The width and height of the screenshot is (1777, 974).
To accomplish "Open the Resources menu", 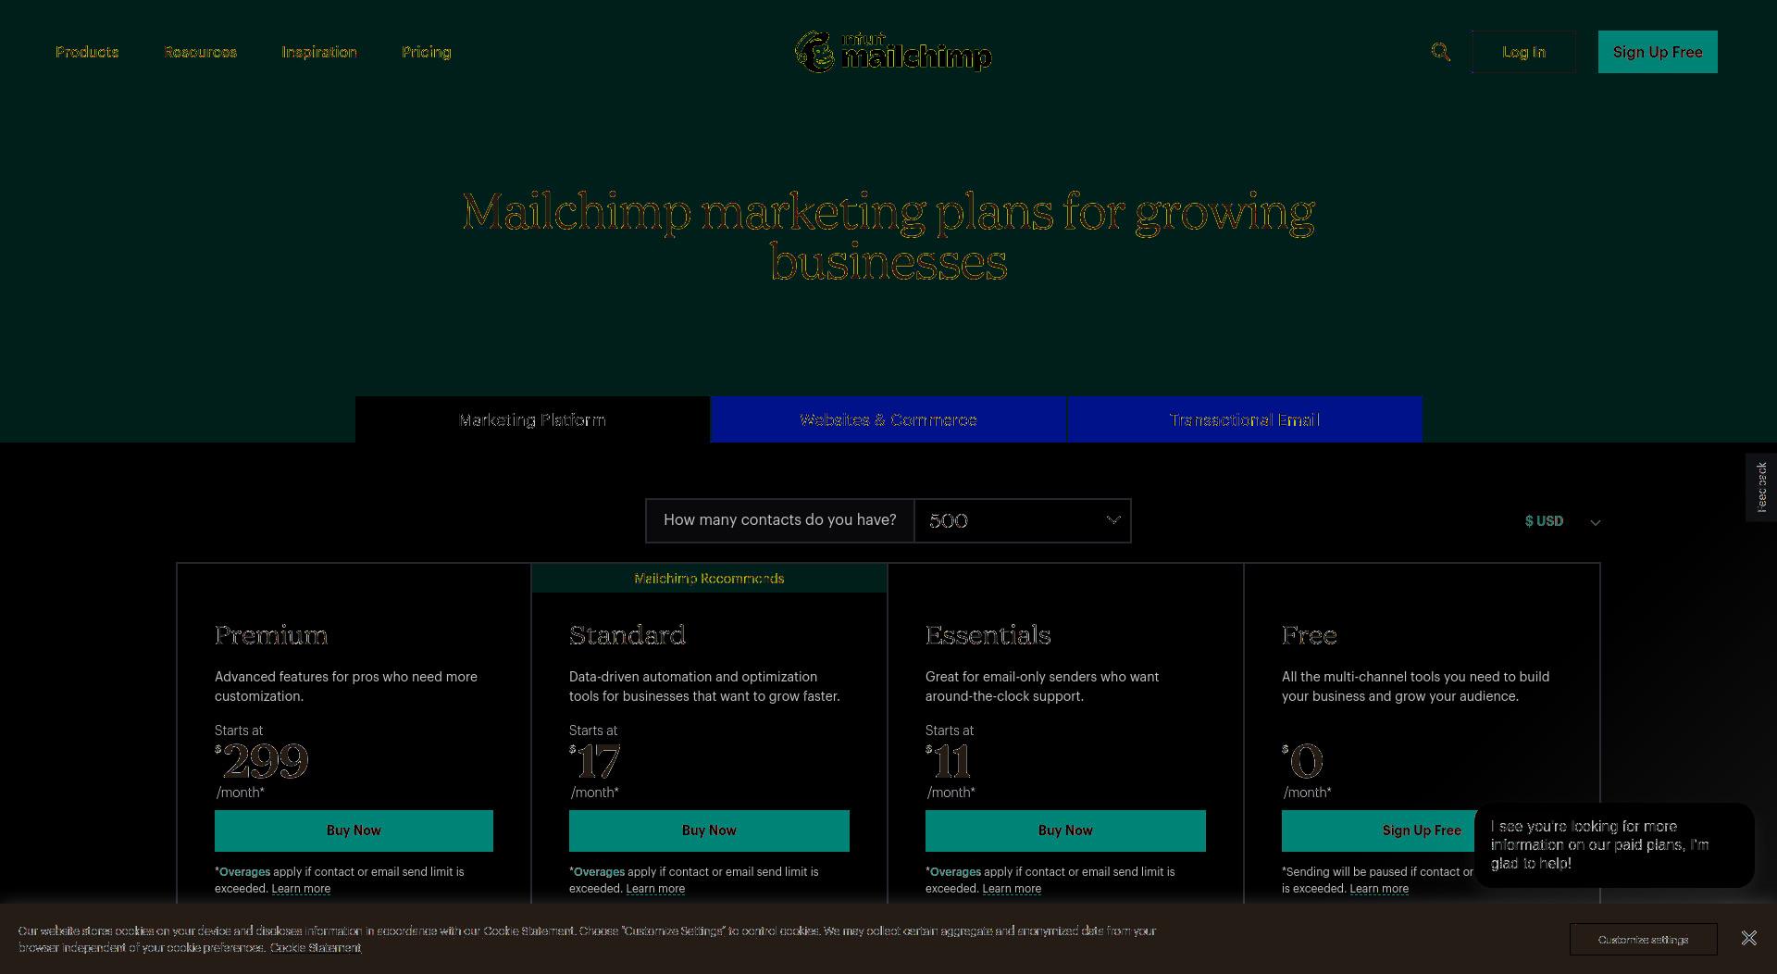I will pyautogui.click(x=200, y=52).
